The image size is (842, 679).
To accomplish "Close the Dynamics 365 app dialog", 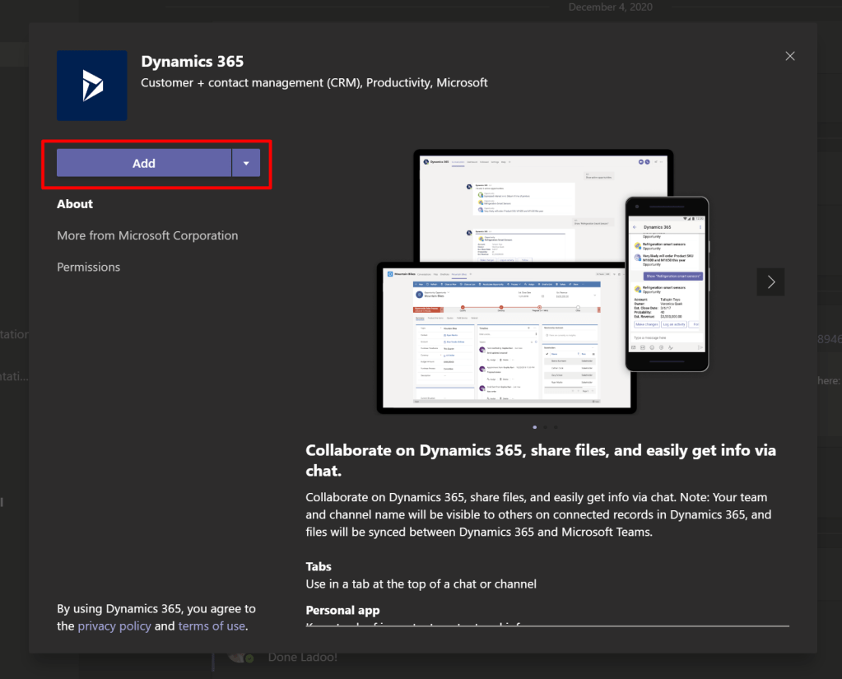I will click(x=790, y=56).
